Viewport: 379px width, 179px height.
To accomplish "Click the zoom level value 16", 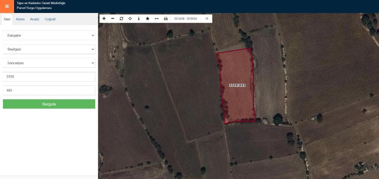I will click(x=207, y=19).
